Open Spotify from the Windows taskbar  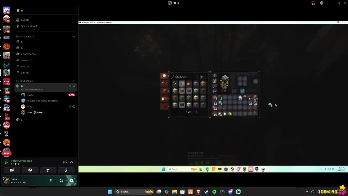click(214, 192)
